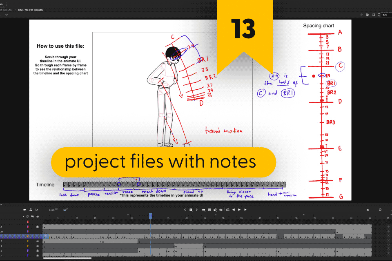Image resolution: width=392 pixels, height=261 pixels.
Task: Show the layer parenting view icon
Action: point(31,210)
